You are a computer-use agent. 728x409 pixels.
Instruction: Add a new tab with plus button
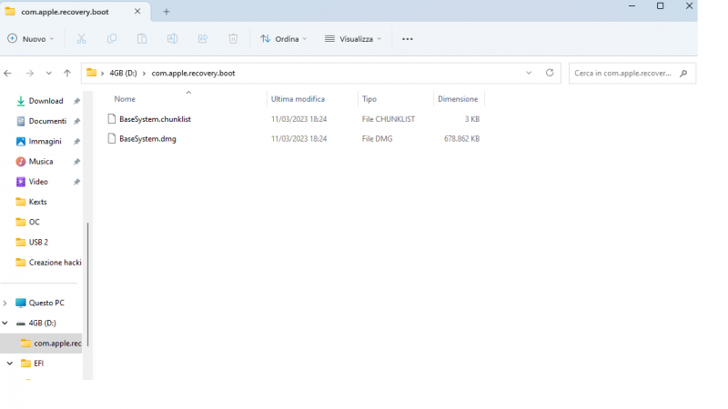tap(167, 11)
